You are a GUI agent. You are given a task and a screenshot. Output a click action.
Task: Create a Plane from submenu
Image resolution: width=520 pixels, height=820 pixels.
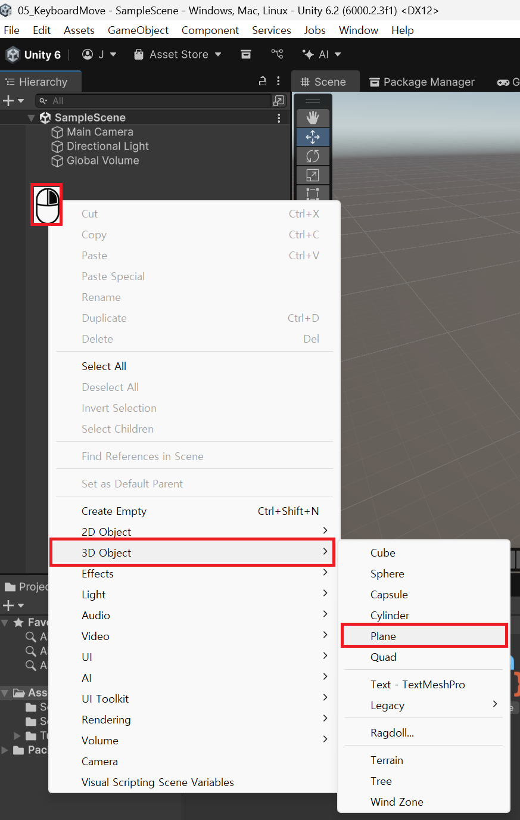(424, 636)
